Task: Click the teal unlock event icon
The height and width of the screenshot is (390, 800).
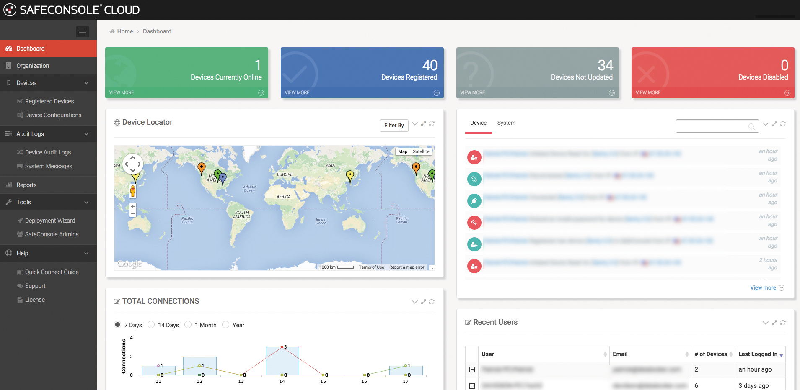Action: coord(474,179)
